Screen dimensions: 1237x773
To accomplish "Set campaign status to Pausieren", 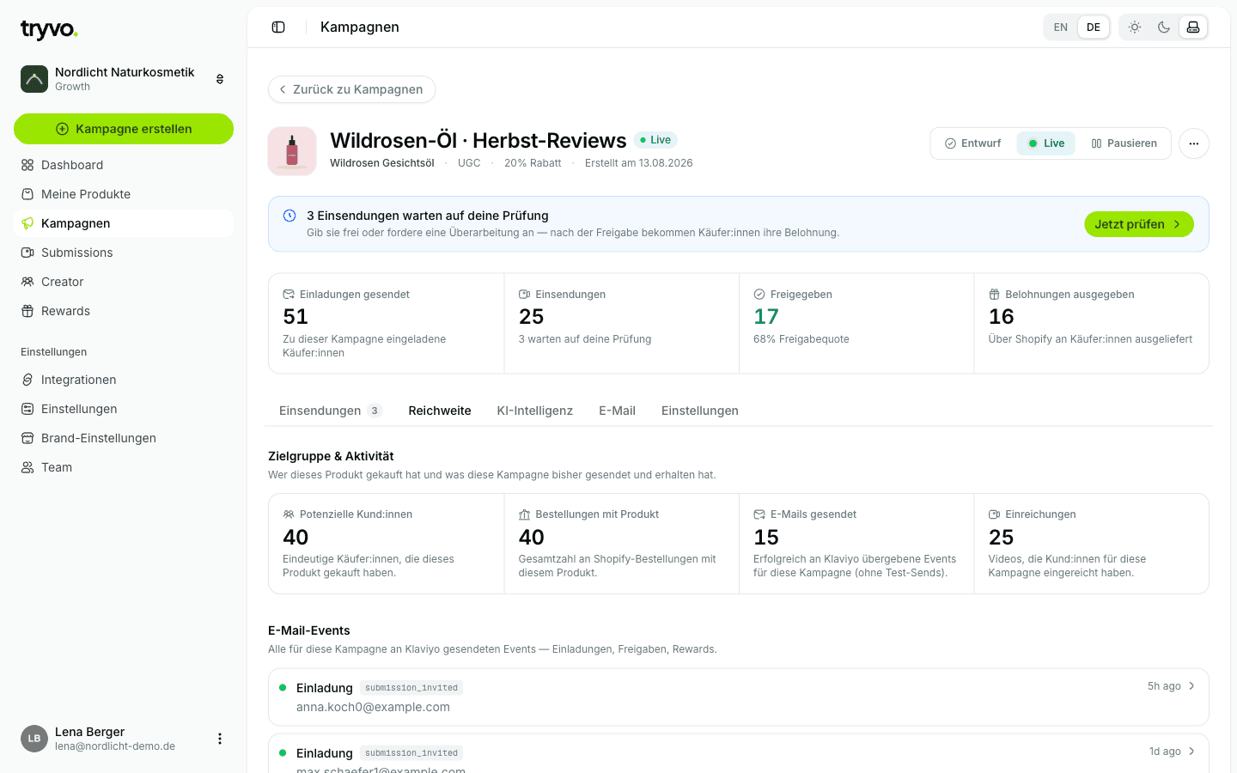I will (x=1124, y=143).
